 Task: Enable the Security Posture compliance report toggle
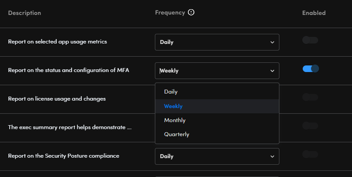point(310,154)
